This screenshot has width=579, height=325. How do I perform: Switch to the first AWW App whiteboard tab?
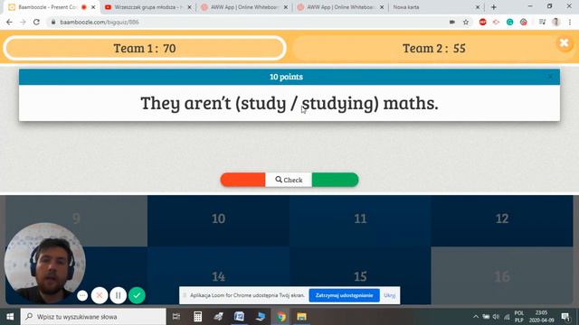coord(243,7)
